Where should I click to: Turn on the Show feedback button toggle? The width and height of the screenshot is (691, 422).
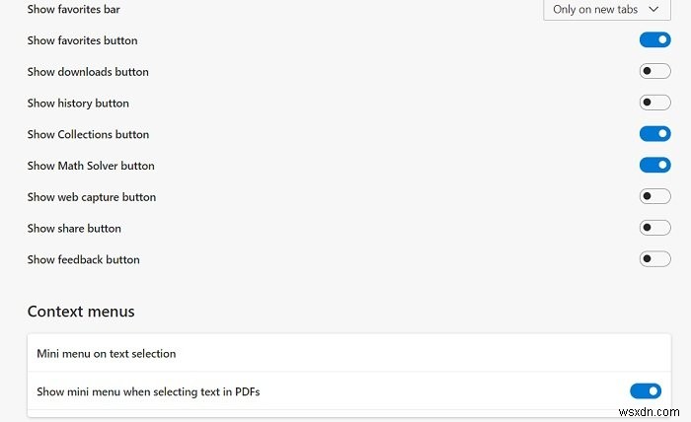point(654,259)
